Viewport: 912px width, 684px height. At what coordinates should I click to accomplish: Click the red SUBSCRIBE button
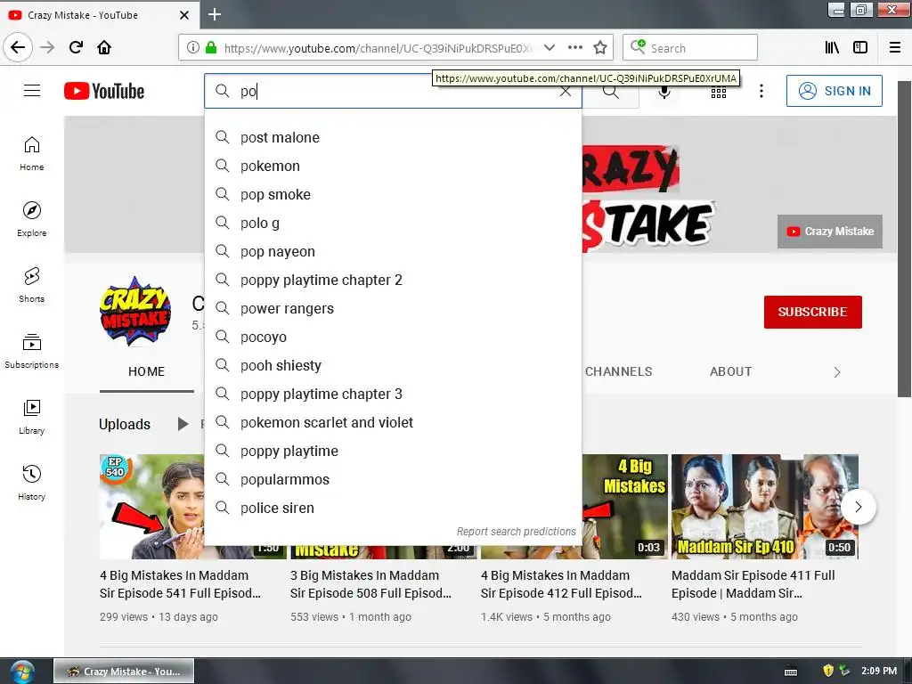point(812,312)
